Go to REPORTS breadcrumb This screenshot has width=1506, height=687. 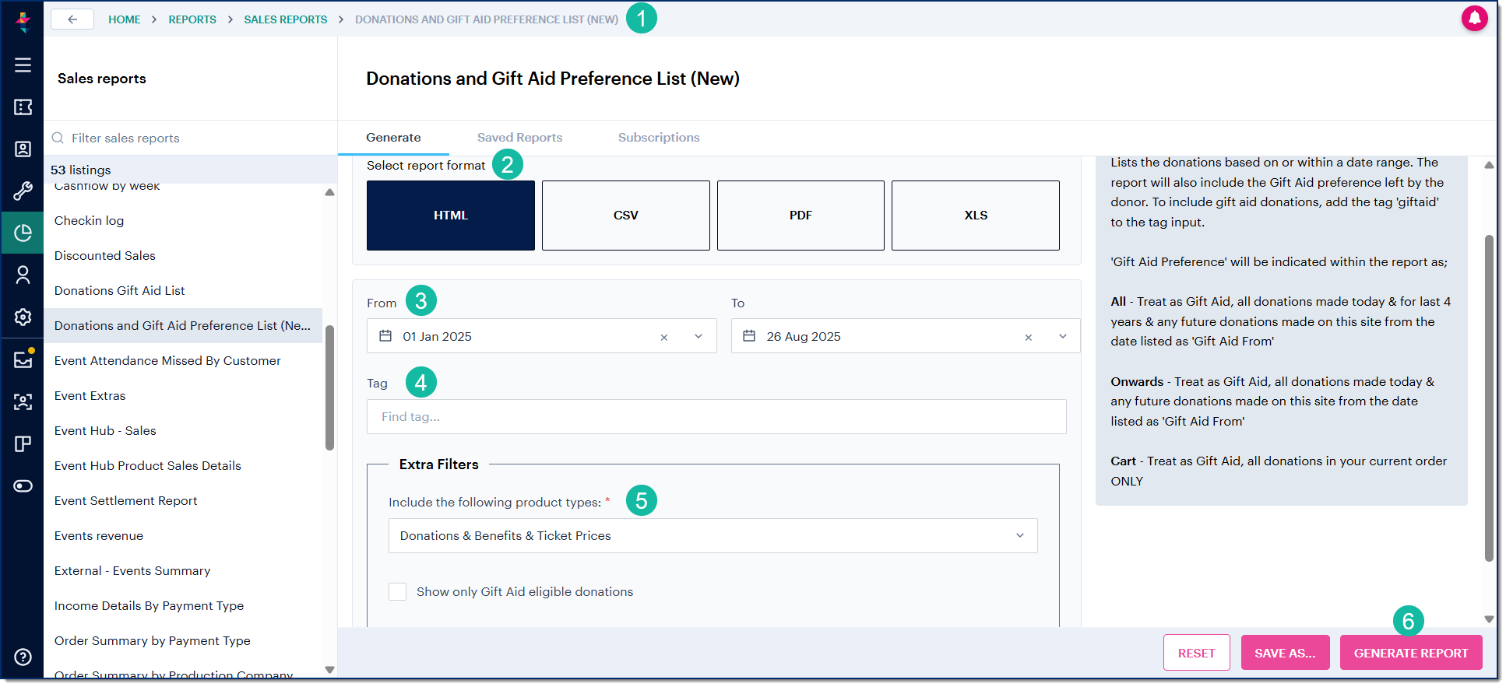pyautogui.click(x=192, y=19)
